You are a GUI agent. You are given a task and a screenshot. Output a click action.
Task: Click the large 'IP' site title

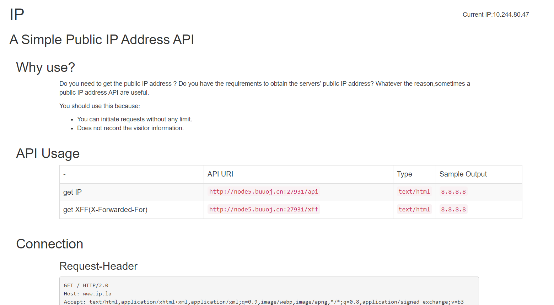point(17,15)
